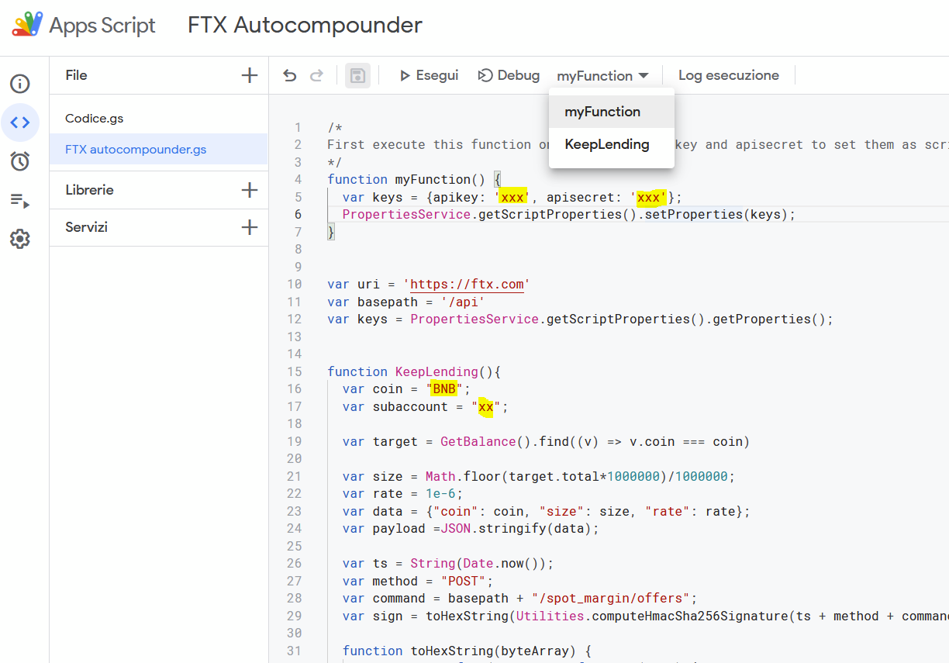Select the FTX autocompounder.gs file

coord(159,149)
